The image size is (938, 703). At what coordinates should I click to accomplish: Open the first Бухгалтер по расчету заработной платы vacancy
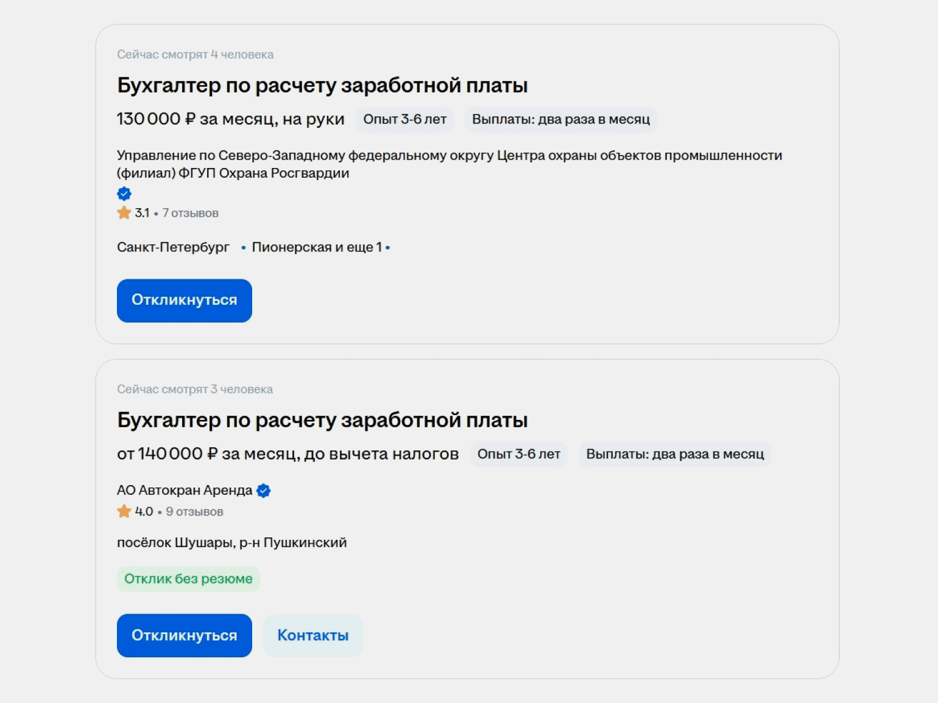322,86
